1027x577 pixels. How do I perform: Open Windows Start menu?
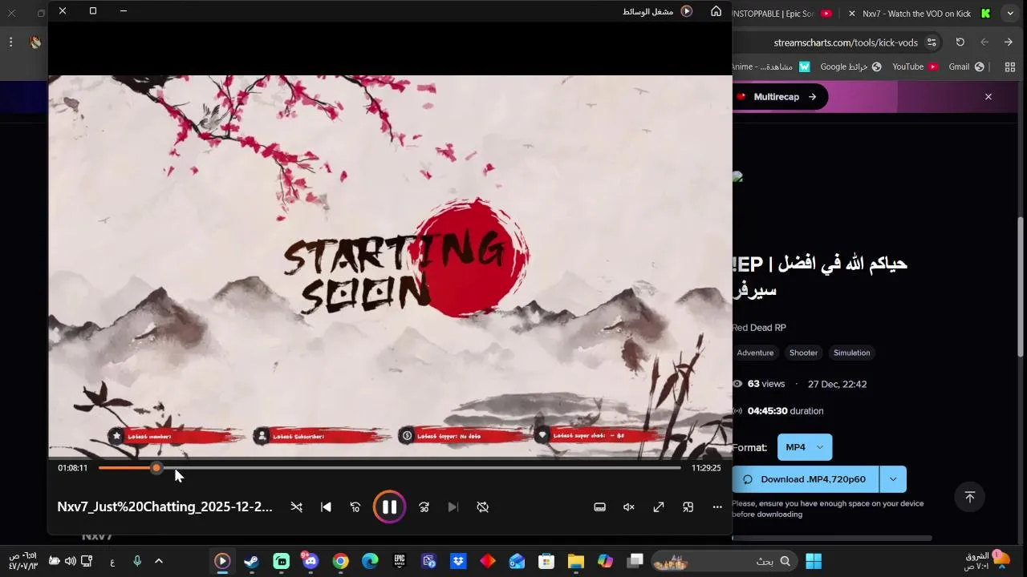click(x=814, y=561)
